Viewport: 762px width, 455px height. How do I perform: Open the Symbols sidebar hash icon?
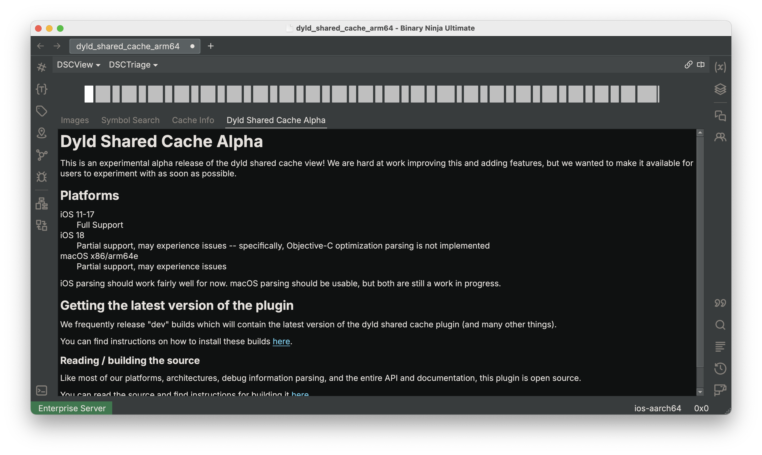[x=41, y=67]
